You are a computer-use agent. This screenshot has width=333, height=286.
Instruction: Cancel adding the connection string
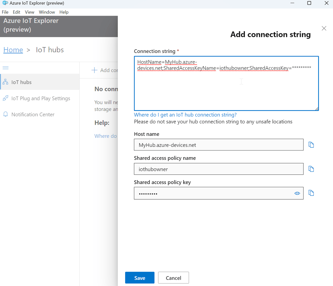click(x=173, y=278)
